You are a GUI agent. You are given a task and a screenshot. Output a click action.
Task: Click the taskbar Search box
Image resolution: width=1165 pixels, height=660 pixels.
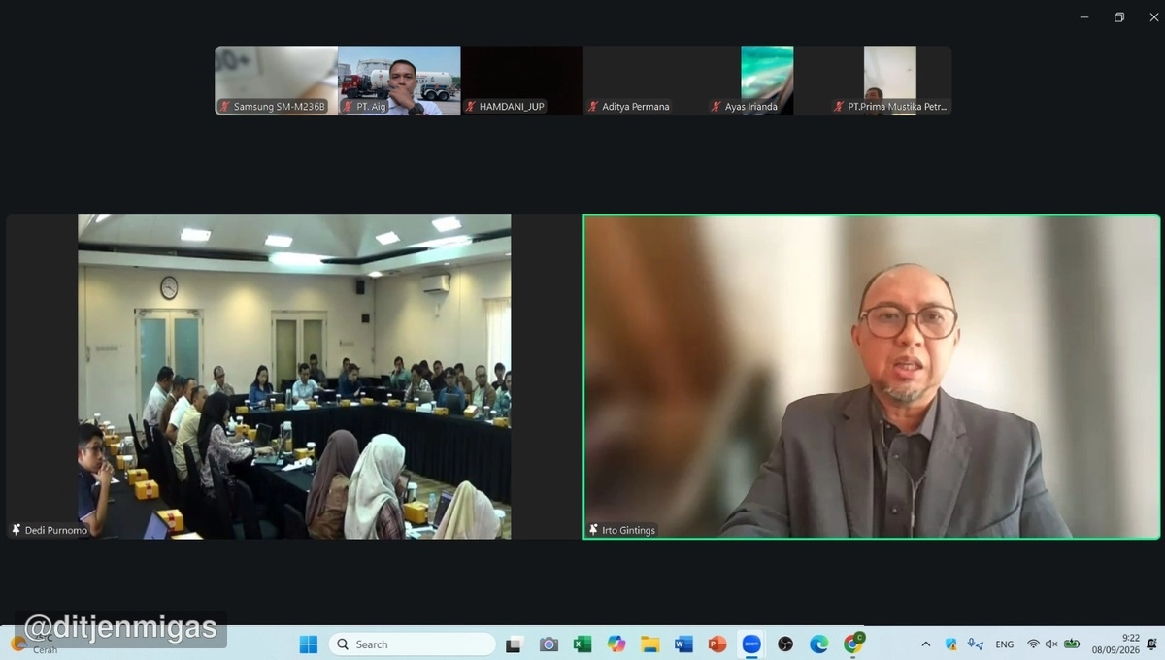(413, 644)
